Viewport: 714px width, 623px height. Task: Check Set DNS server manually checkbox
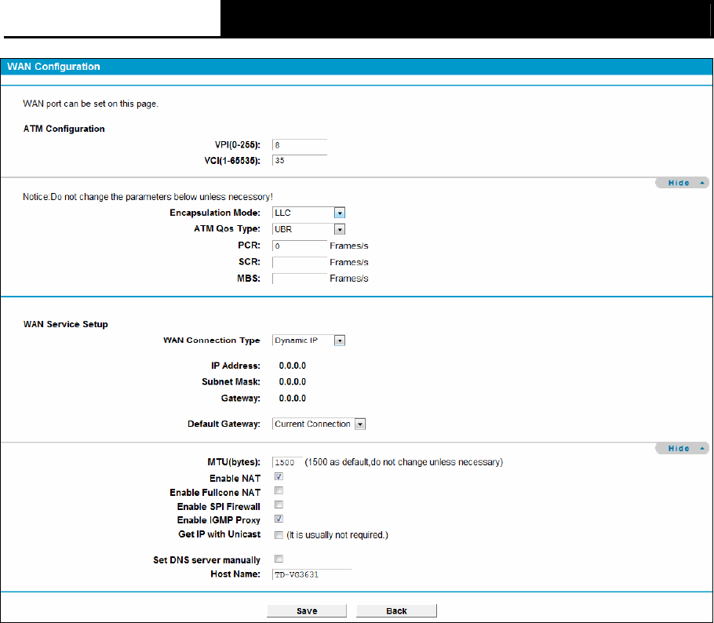pyautogui.click(x=279, y=559)
